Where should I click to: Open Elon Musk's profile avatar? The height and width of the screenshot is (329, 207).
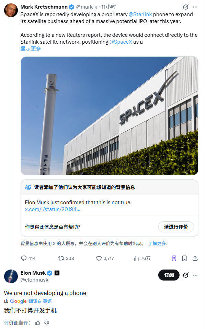tap(11, 276)
